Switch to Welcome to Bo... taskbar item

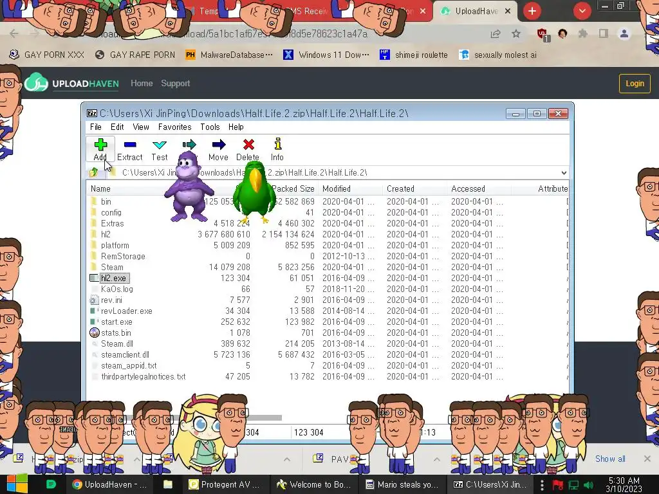pyautogui.click(x=313, y=484)
